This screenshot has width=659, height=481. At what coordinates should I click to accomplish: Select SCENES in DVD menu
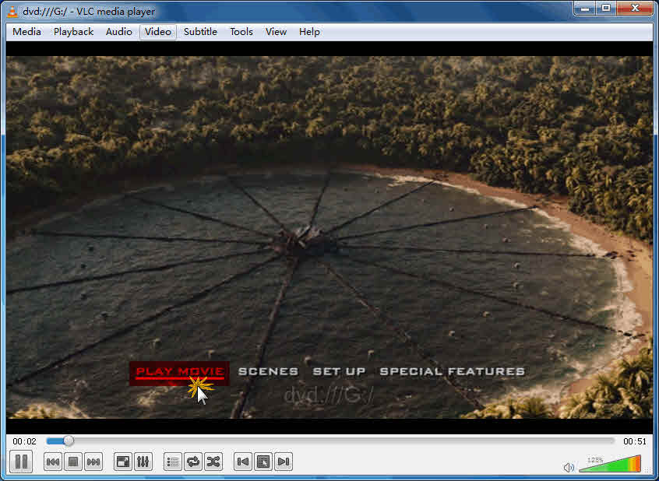[268, 371]
